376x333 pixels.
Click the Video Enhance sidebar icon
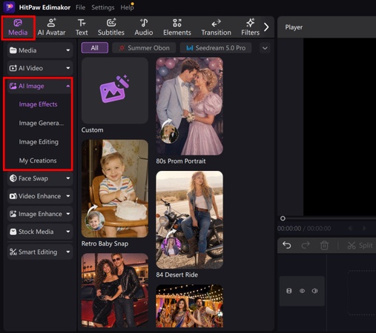pos(13,196)
